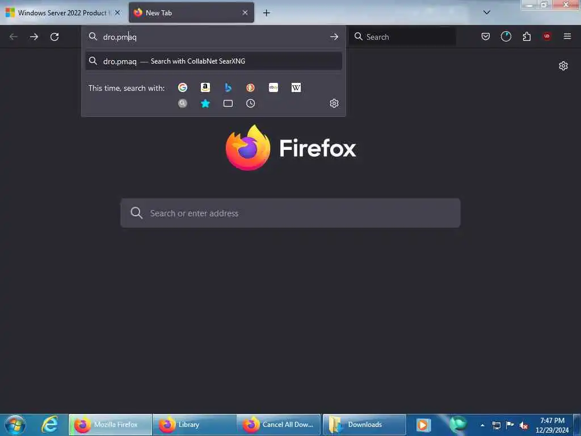Launch Internet Explorer from taskbar
581x436 pixels.
(x=50, y=425)
